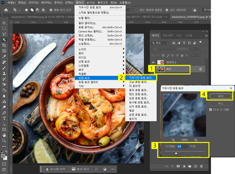Open the 불투명도 opacity dropdown arrow
235x174 pixels.
pyautogui.click(x=200, y=49)
